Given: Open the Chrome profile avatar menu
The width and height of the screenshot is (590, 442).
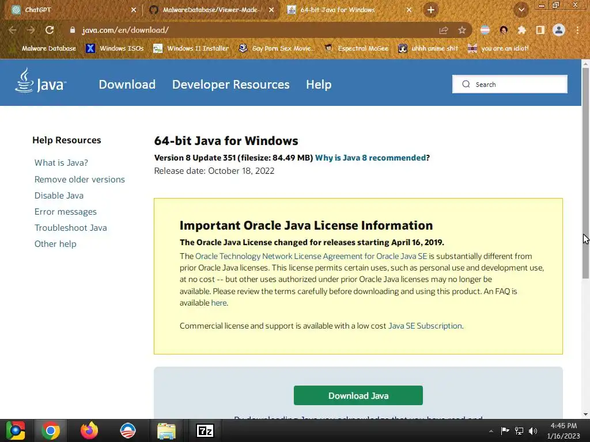Looking at the screenshot, I should pyautogui.click(x=559, y=30).
